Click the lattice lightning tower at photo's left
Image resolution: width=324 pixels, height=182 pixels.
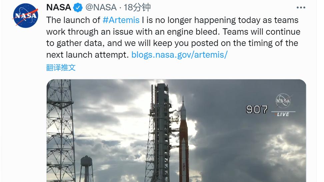60,131
